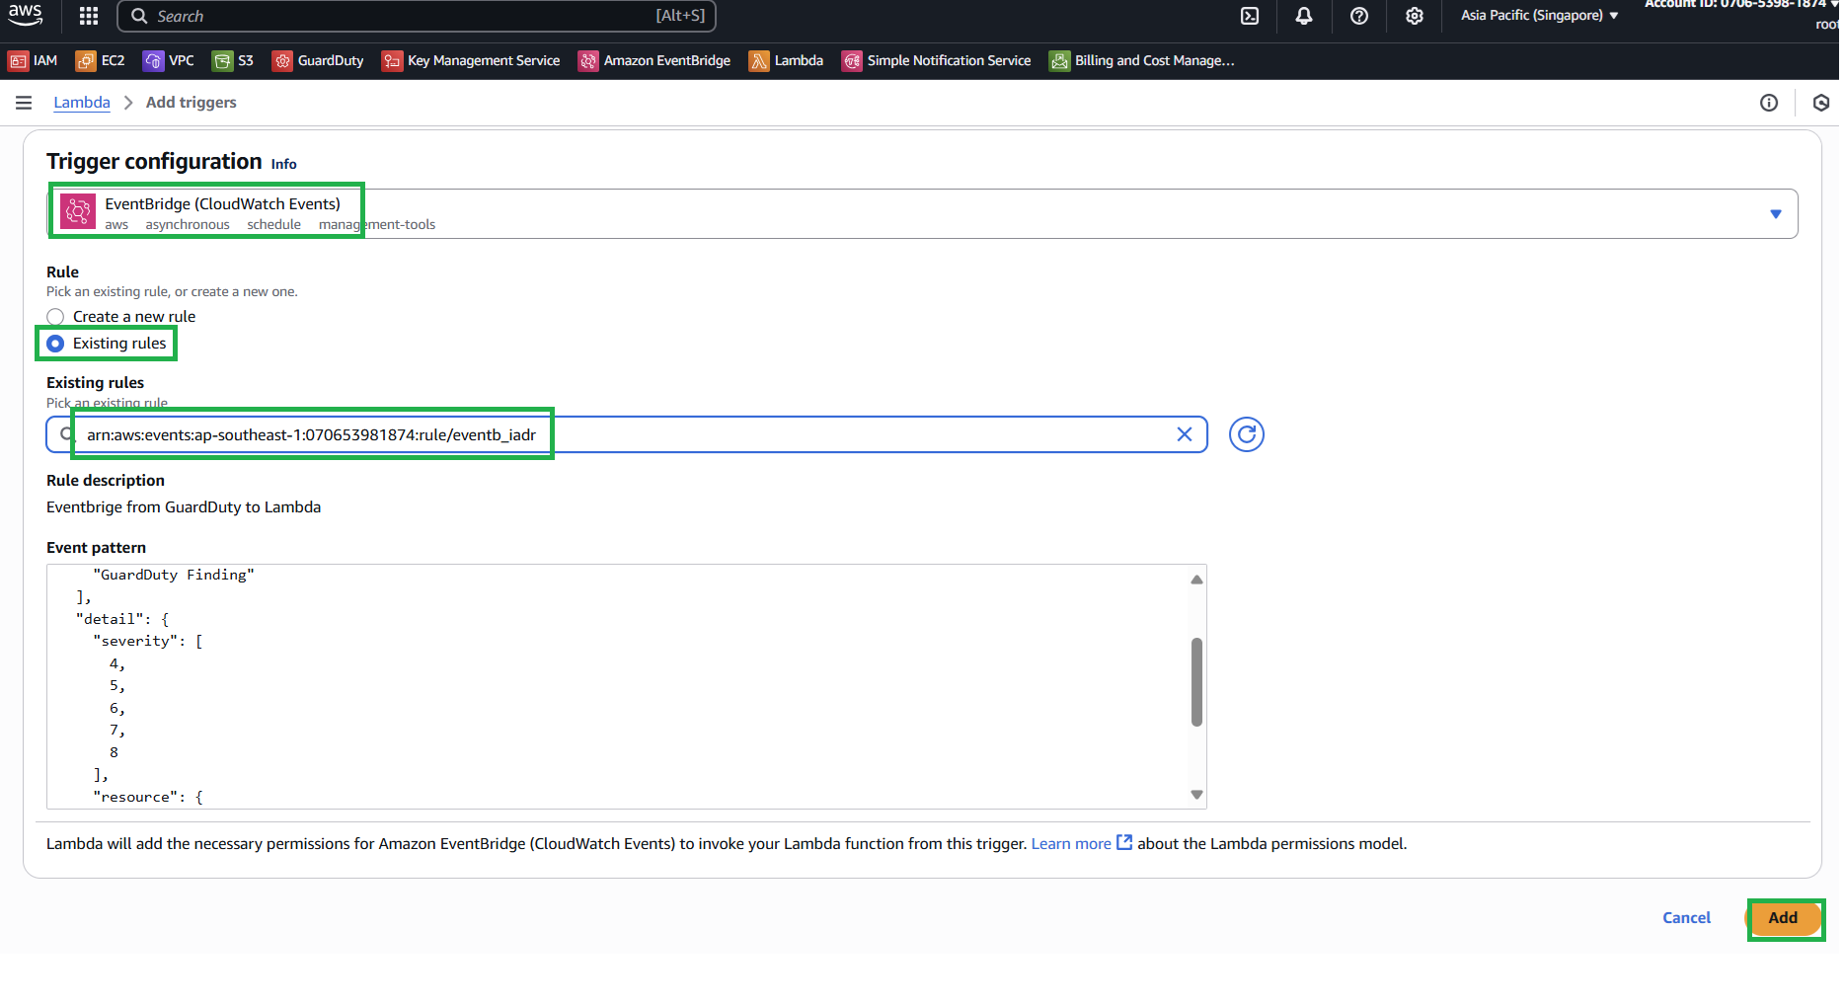The height and width of the screenshot is (1007, 1843).
Task: Expand the trigger source dropdown
Action: point(1776,214)
